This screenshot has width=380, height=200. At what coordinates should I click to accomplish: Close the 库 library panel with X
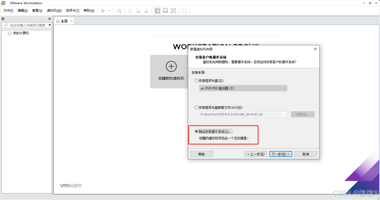click(x=50, y=19)
